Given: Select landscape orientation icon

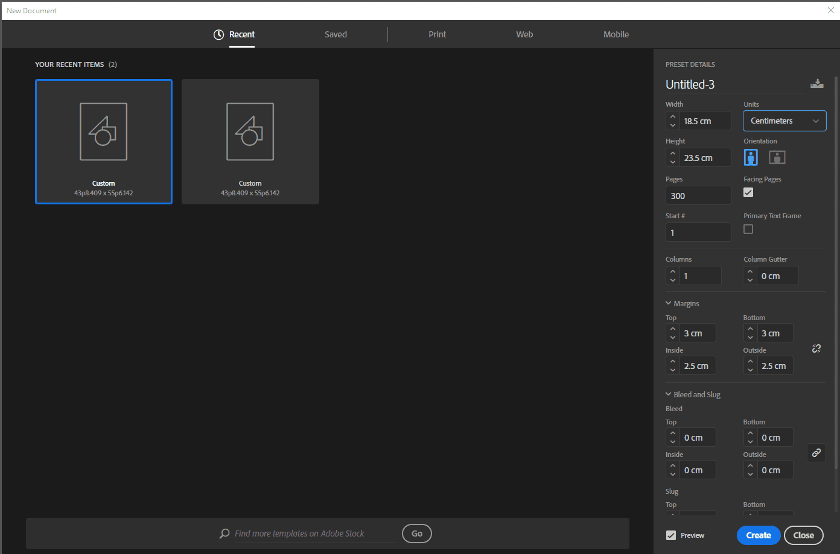Looking at the screenshot, I should click(x=777, y=157).
